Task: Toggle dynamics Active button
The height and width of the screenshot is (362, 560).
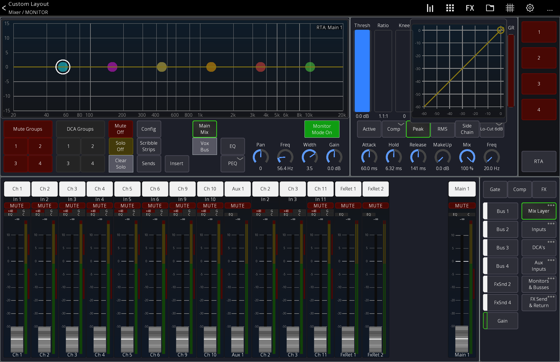Action: click(x=369, y=129)
